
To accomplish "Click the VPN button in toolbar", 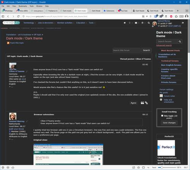I will (x=181, y=16).
